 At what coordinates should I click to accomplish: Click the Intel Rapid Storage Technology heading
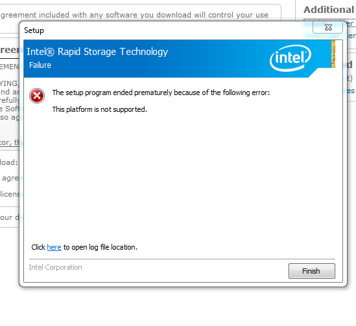[97, 52]
